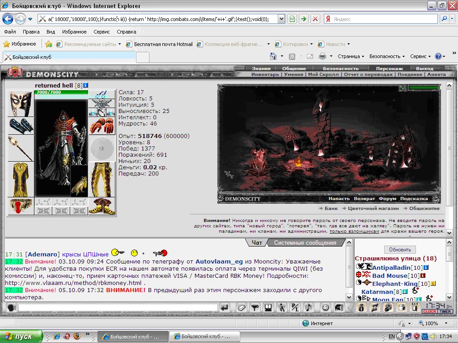Click the EXIT door icon in bottom toolbar
Viewport: 458px width, 343px height.
tap(415, 307)
